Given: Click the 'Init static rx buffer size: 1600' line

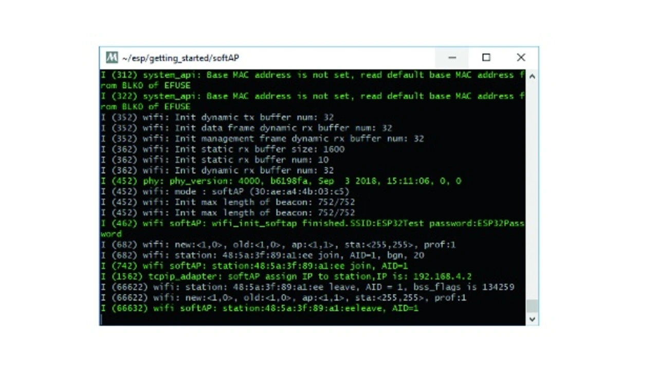Looking at the screenshot, I should (223, 149).
